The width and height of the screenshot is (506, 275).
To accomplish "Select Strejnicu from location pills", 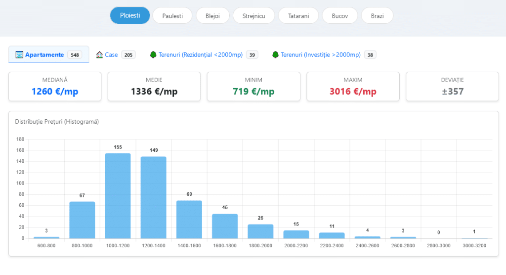I will pyautogui.click(x=253, y=16).
